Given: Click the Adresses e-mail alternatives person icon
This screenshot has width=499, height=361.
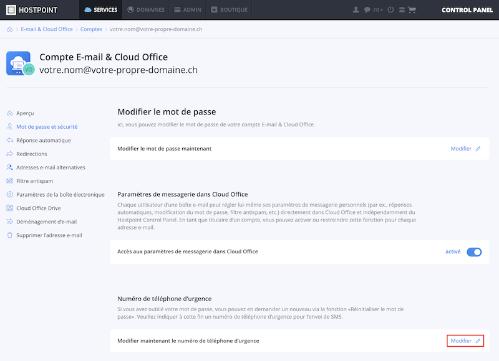Looking at the screenshot, I should coord(10,167).
